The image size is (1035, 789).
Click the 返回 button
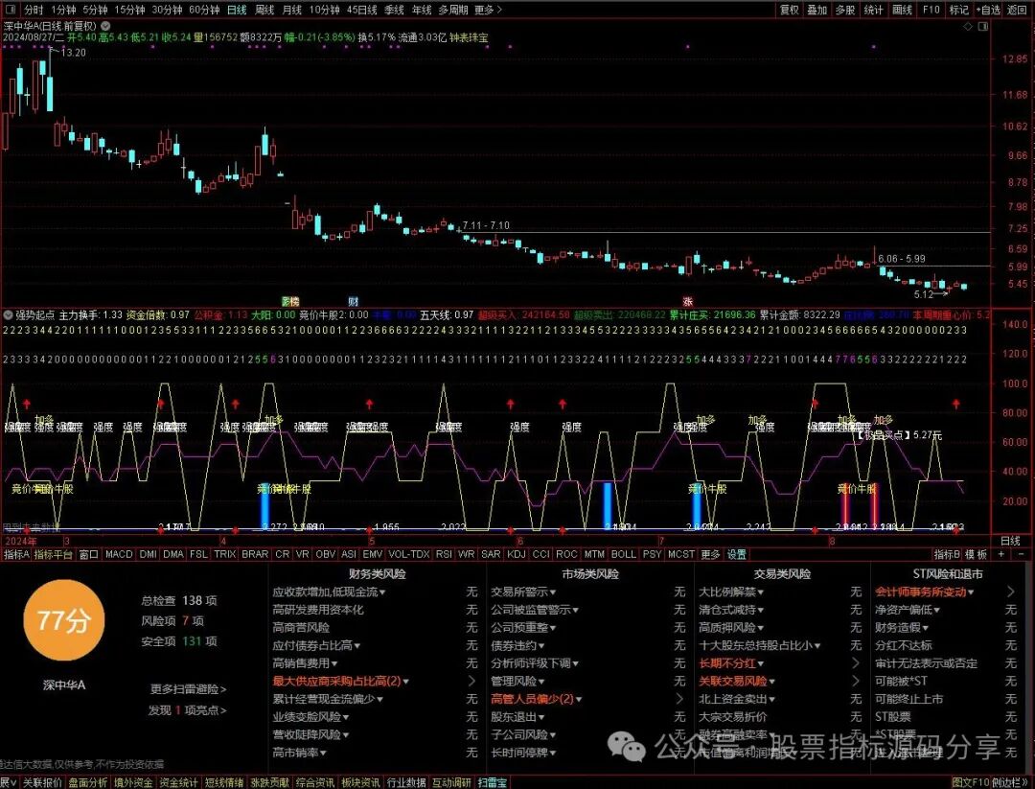[x=1017, y=10]
